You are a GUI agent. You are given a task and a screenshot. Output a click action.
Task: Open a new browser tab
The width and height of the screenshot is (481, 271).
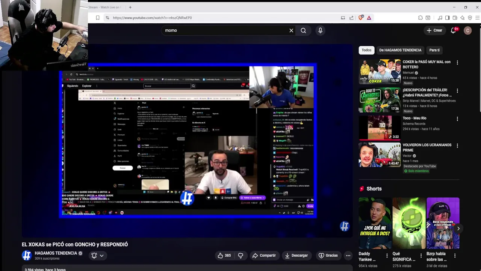tap(130, 7)
